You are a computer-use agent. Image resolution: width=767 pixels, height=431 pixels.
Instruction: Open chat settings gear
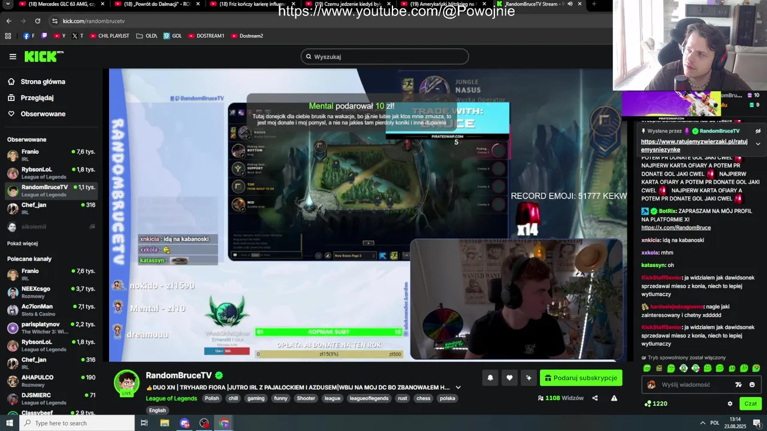pos(730,403)
